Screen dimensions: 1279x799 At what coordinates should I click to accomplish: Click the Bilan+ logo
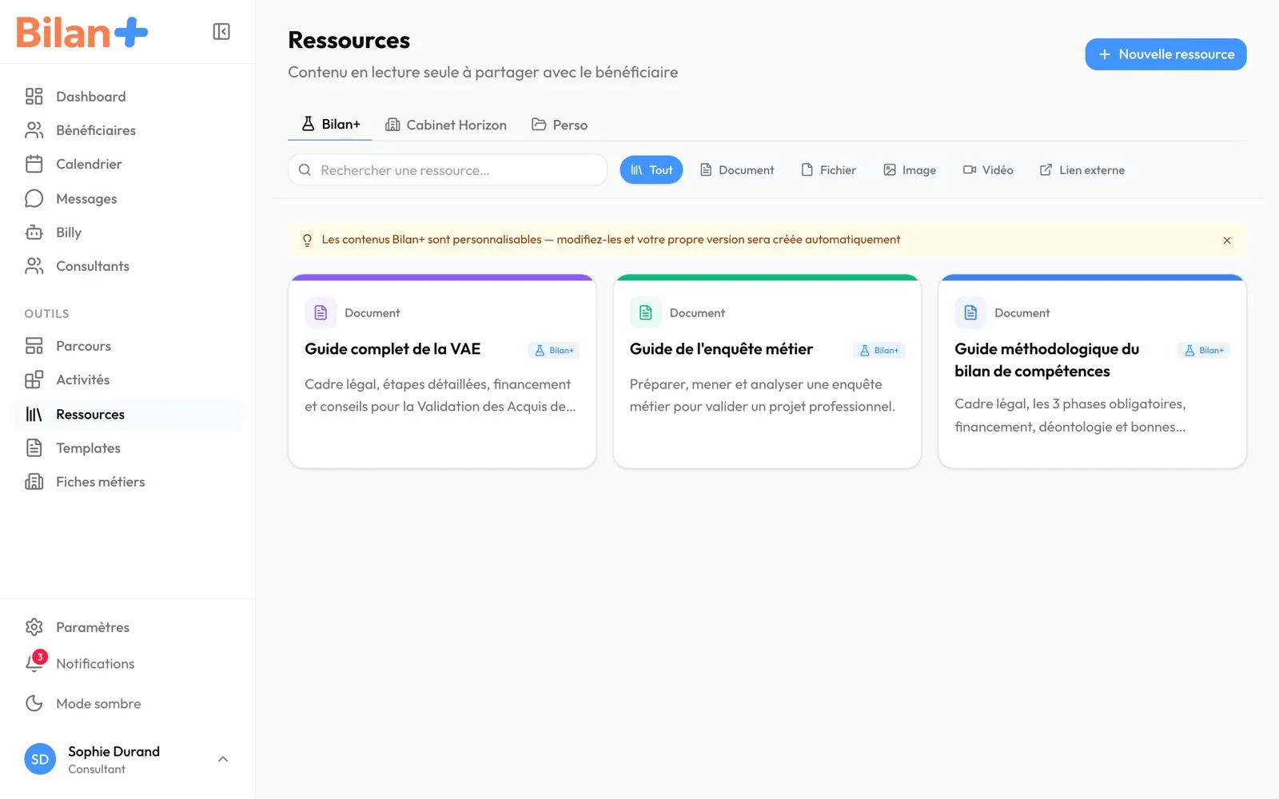[x=82, y=33]
